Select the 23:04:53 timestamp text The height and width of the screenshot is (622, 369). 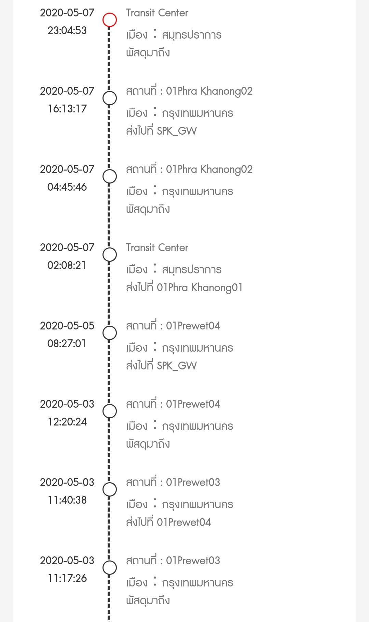tap(67, 30)
